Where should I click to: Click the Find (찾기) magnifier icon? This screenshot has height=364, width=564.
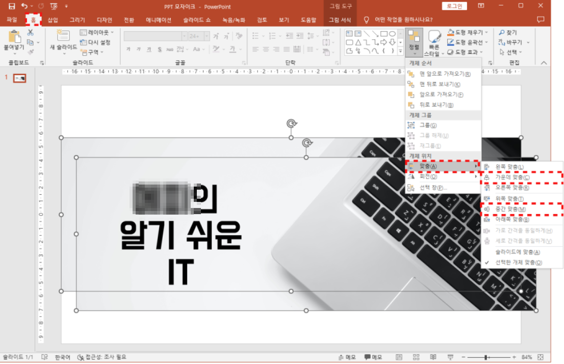click(x=502, y=33)
